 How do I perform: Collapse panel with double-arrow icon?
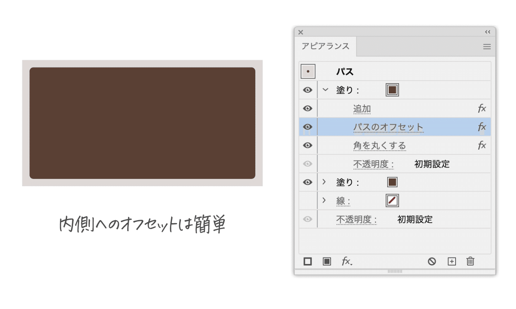point(488,32)
